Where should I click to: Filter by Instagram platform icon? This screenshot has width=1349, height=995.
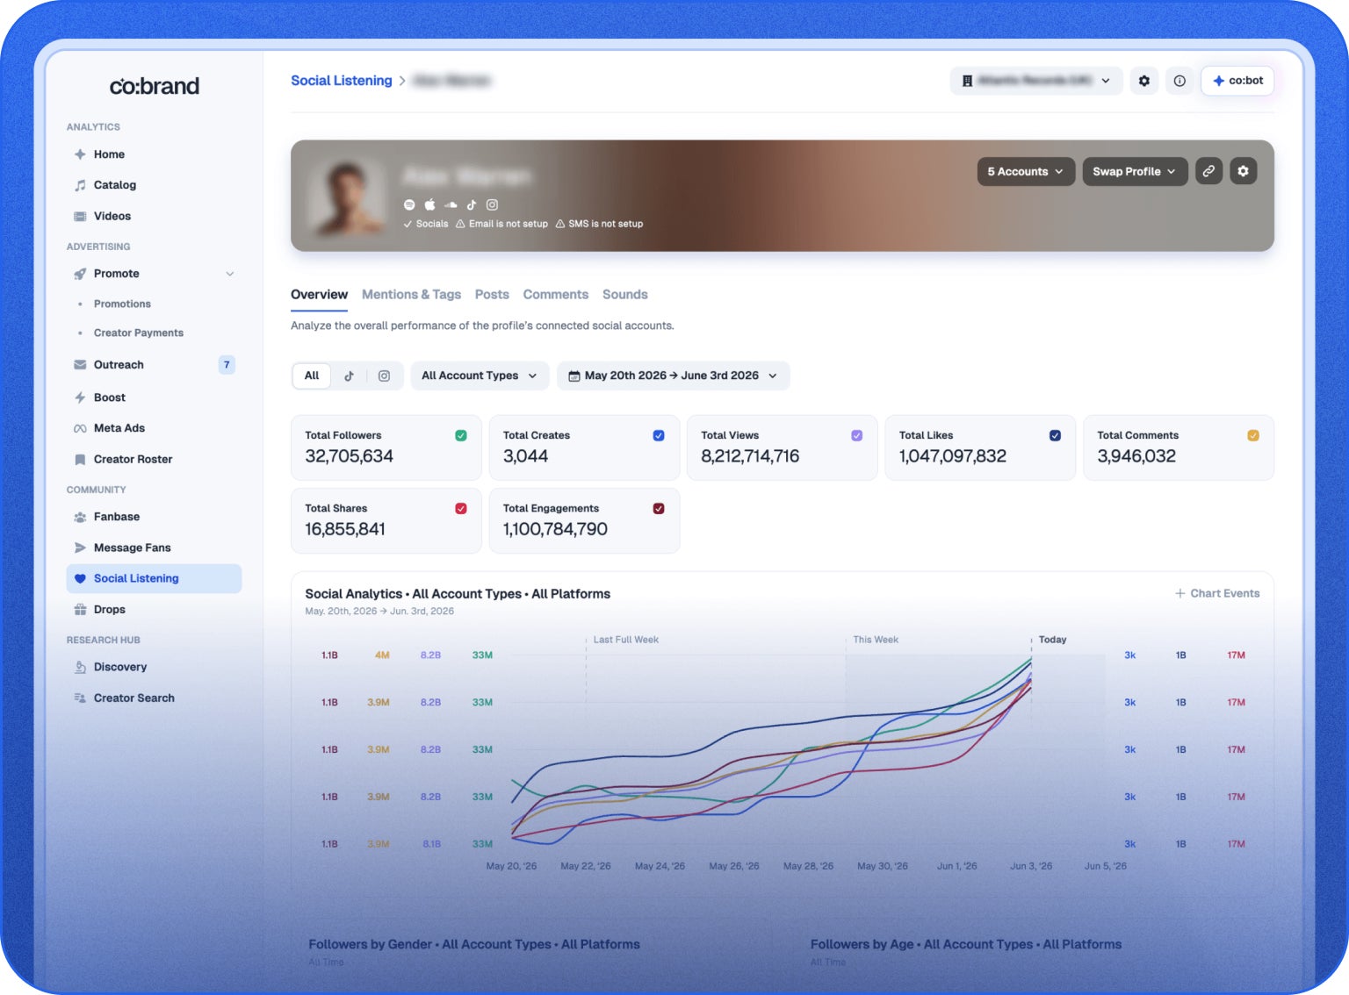point(384,376)
